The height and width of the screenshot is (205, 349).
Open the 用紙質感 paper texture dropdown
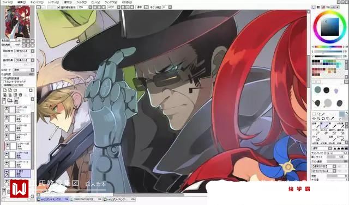(33, 51)
